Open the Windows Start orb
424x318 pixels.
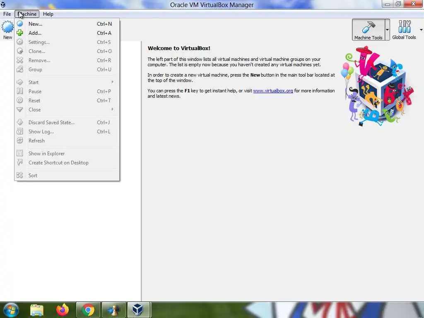10,310
